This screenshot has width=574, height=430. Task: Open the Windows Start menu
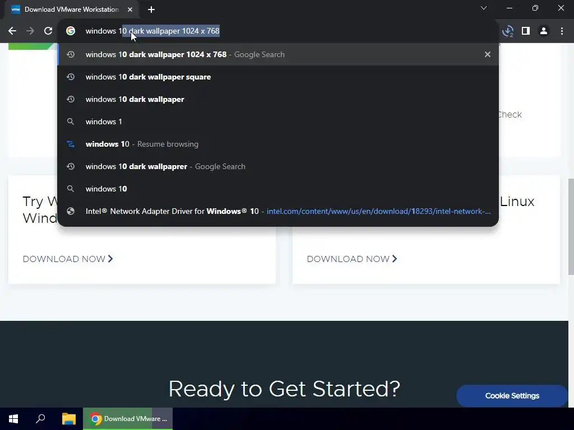13,419
